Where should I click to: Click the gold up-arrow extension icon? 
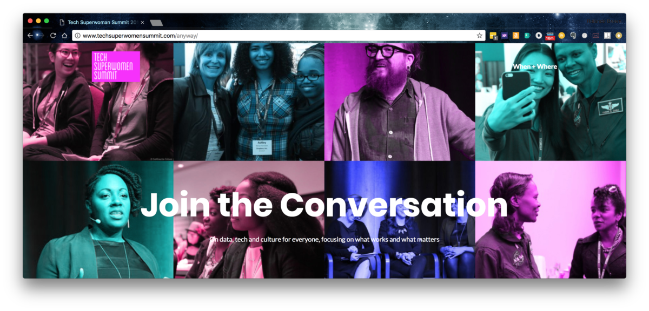pyautogui.click(x=619, y=36)
